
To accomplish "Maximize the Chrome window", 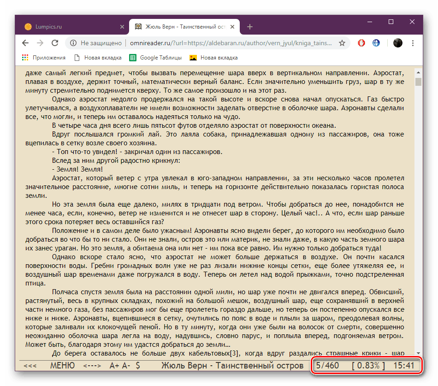I will 391,22.
